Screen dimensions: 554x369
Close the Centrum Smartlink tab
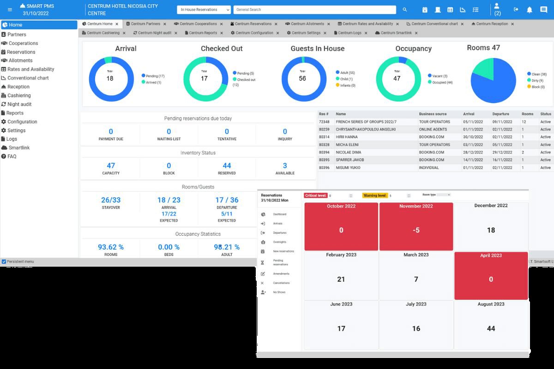pos(416,33)
